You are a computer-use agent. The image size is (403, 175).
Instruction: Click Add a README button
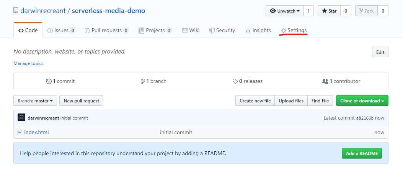(362, 154)
